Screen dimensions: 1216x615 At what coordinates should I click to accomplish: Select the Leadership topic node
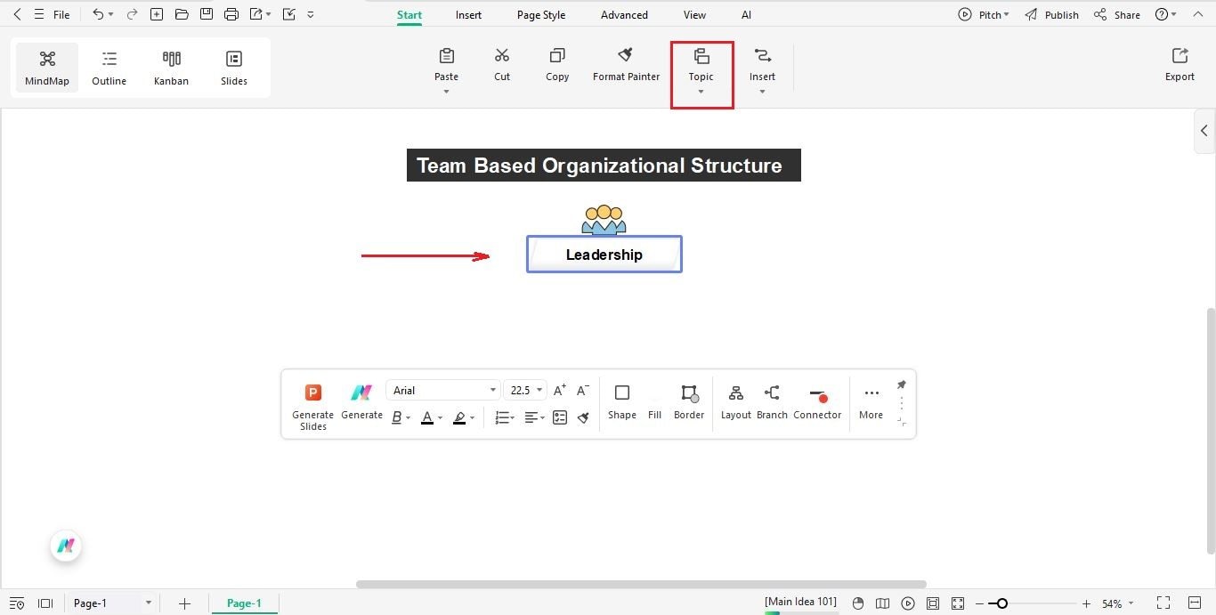[604, 255]
